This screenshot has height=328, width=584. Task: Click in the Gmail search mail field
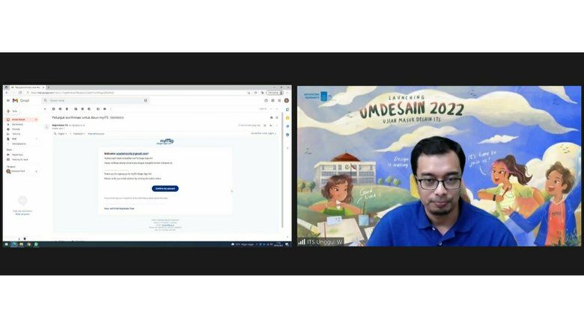95,101
